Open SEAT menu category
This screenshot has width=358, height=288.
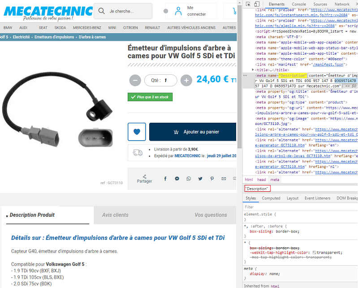pyautogui.click(x=43, y=28)
